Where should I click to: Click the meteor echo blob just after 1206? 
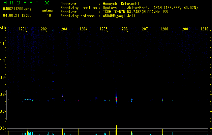pyautogui.click(x=132, y=100)
